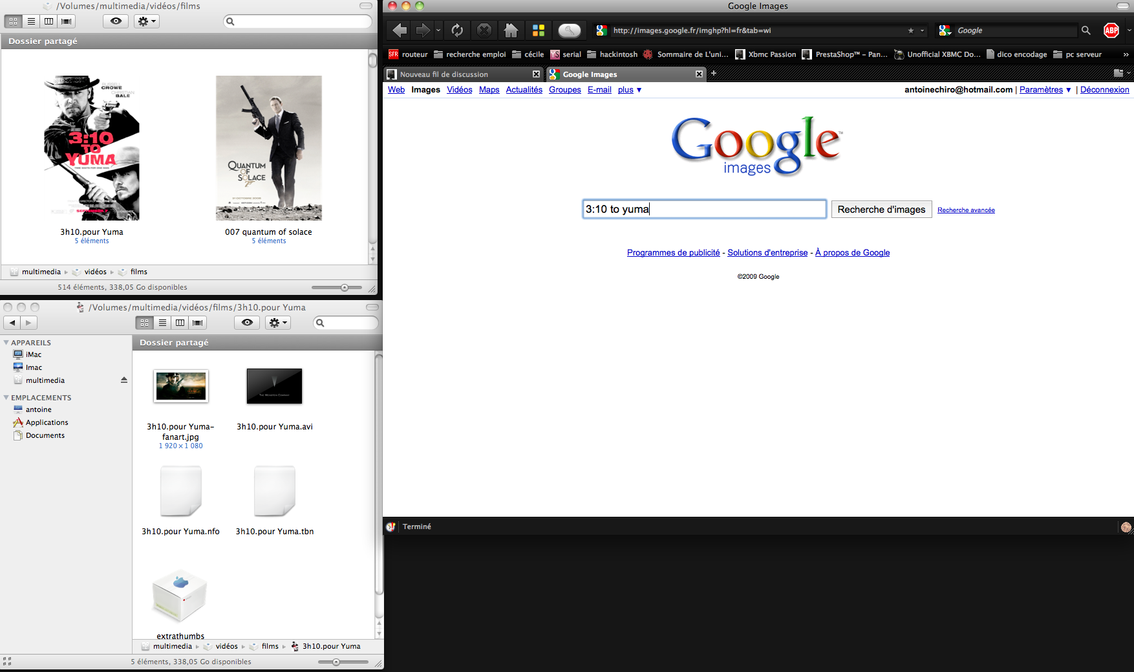Eject the multimedia volume

124,380
